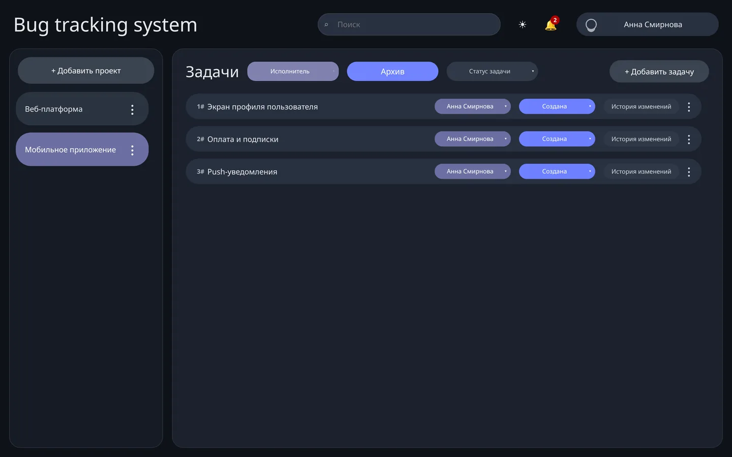Open the Анна Смирнова profile button
This screenshot has width=732, height=457.
click(648, 24)
